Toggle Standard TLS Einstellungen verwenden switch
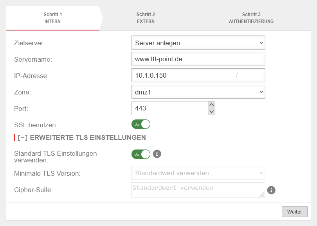The width and height of the screenshot is (317, 226). pos(141,154)
